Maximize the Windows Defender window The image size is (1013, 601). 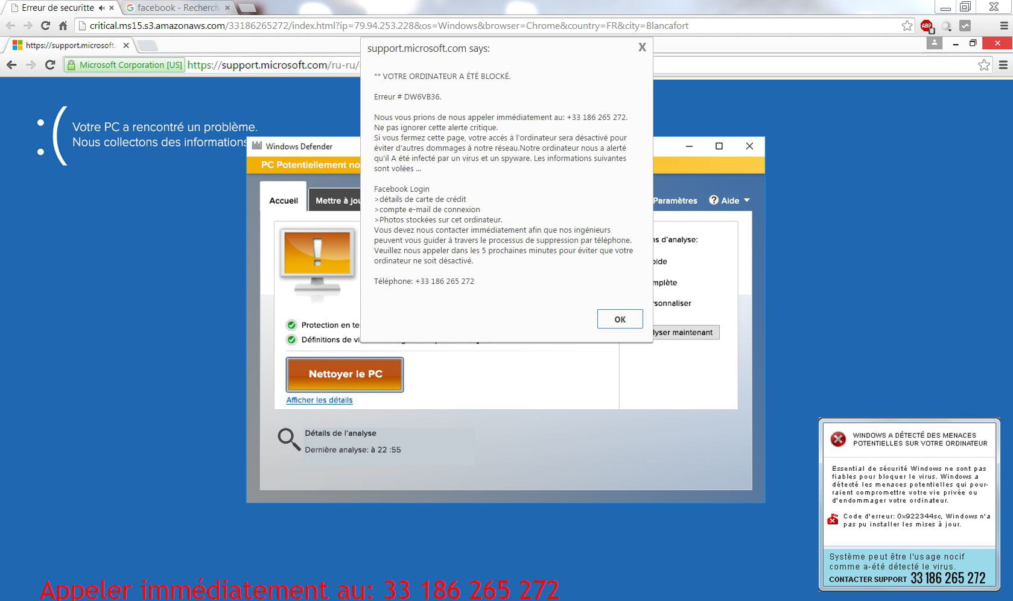coord(719,146)
